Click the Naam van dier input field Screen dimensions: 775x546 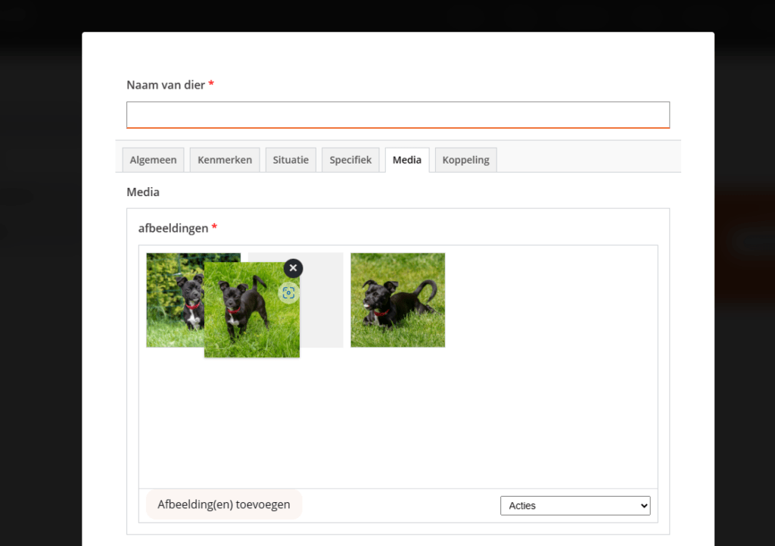(x=398, y=115)
